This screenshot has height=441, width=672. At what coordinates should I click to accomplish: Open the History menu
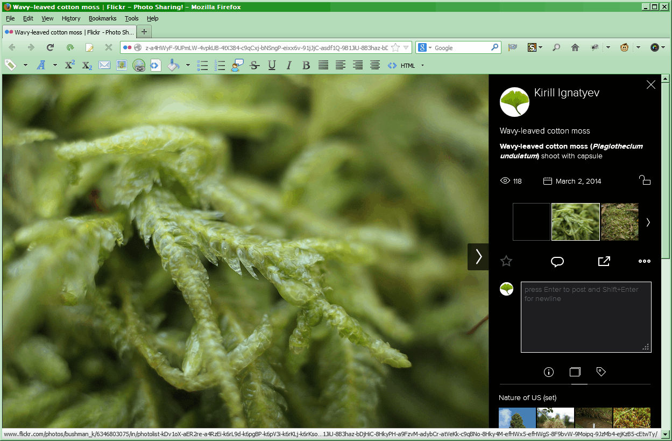[x=71, y=18]
